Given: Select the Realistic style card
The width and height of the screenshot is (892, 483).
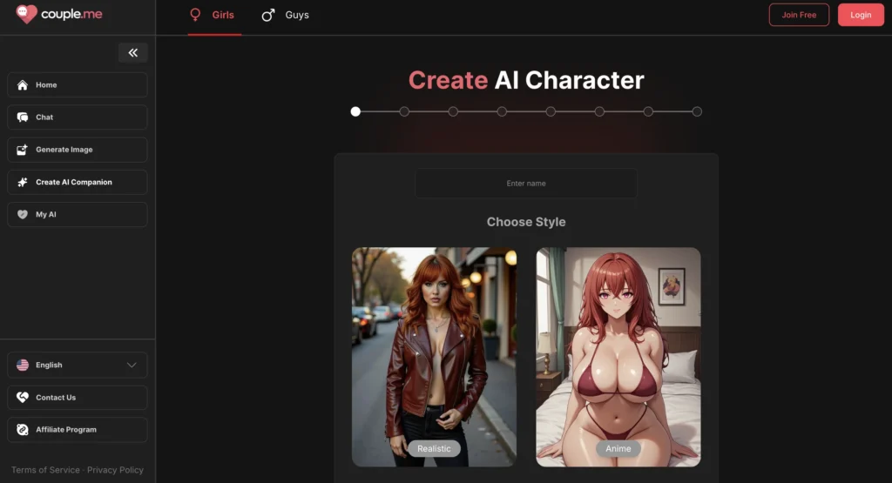Looking at the screenshot, I should click(434, 357).
